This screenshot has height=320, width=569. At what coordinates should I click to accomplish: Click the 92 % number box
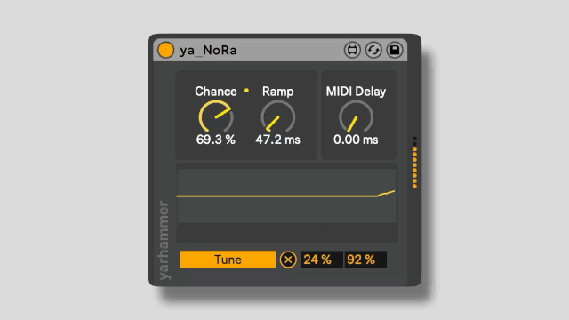pyautogui.click(x=365, y=260)
